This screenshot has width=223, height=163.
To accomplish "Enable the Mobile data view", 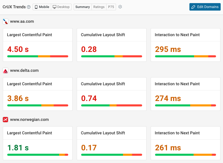I will click(42, 7).
